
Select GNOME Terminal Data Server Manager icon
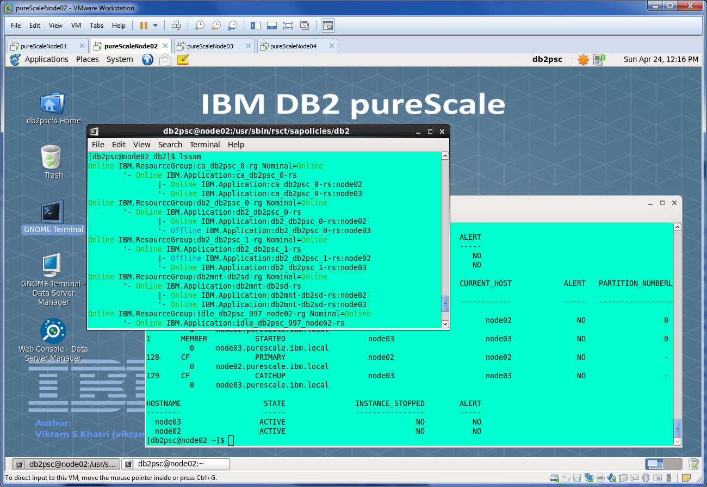53,280
